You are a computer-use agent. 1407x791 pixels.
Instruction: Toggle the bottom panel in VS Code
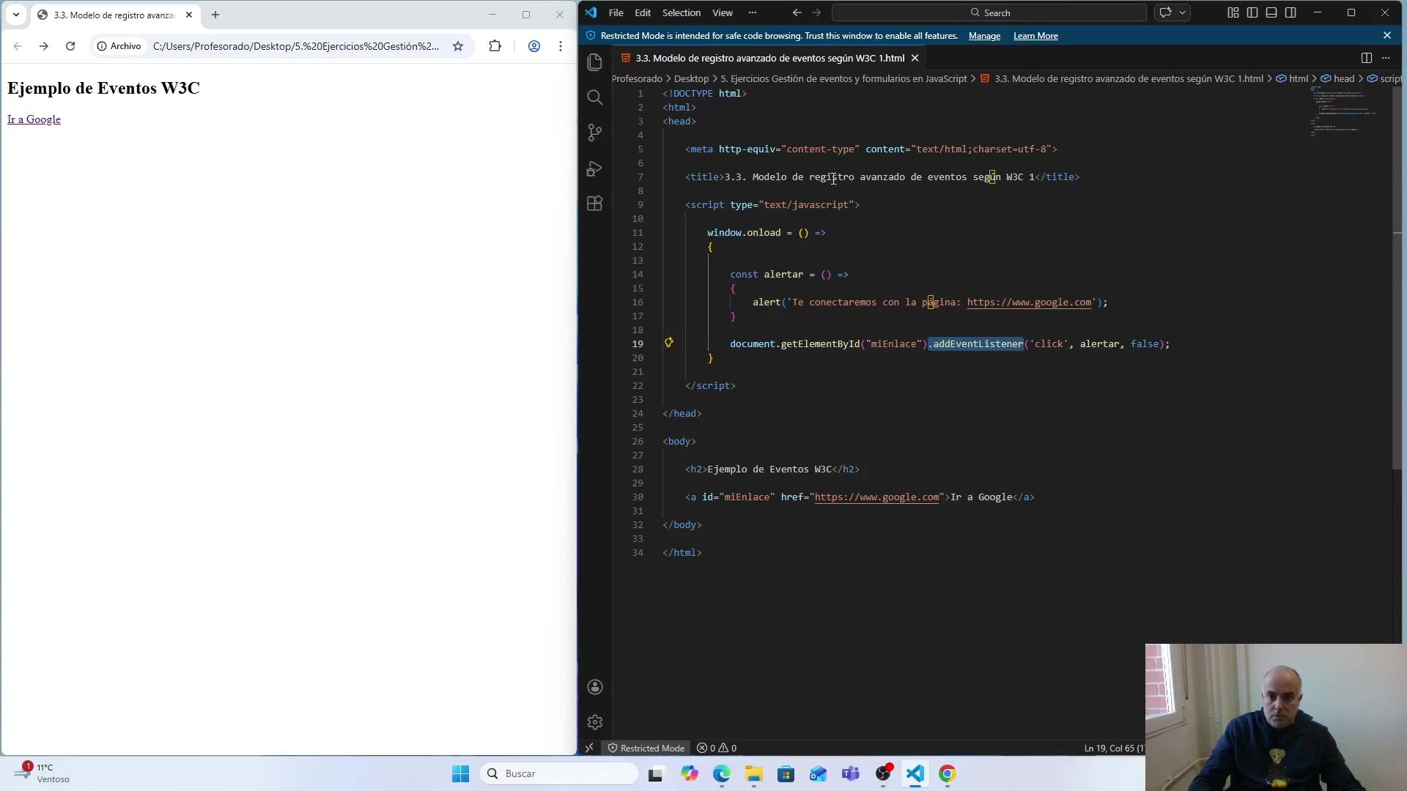tap(1271, 12)
